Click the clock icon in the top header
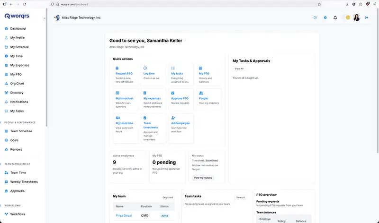 tap(315, 17)
